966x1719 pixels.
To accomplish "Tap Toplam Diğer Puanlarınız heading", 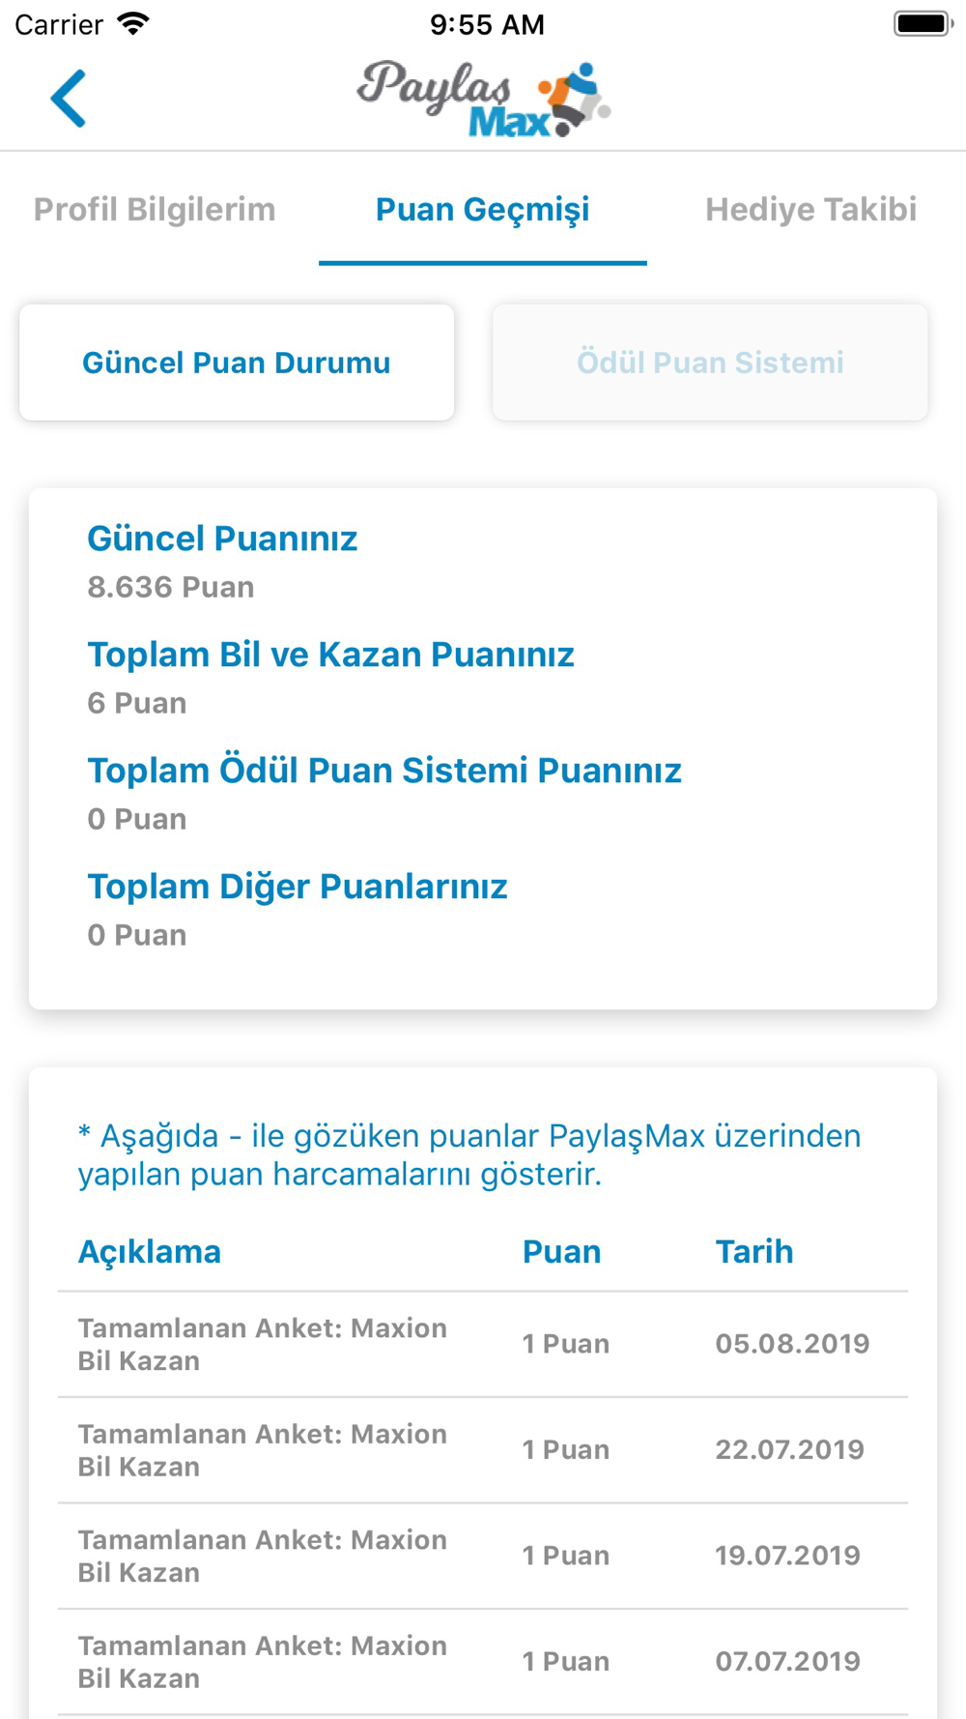I will tap(298, 887).
